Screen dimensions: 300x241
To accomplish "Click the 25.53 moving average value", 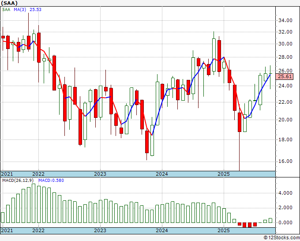I will [x=35, y=10].
